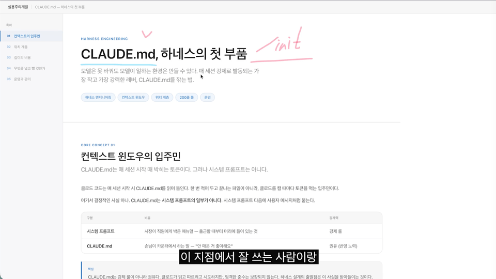The image size is (496, 279).
Task: Click the 실용주의개발 site title in the header
Action: point(18,7)
